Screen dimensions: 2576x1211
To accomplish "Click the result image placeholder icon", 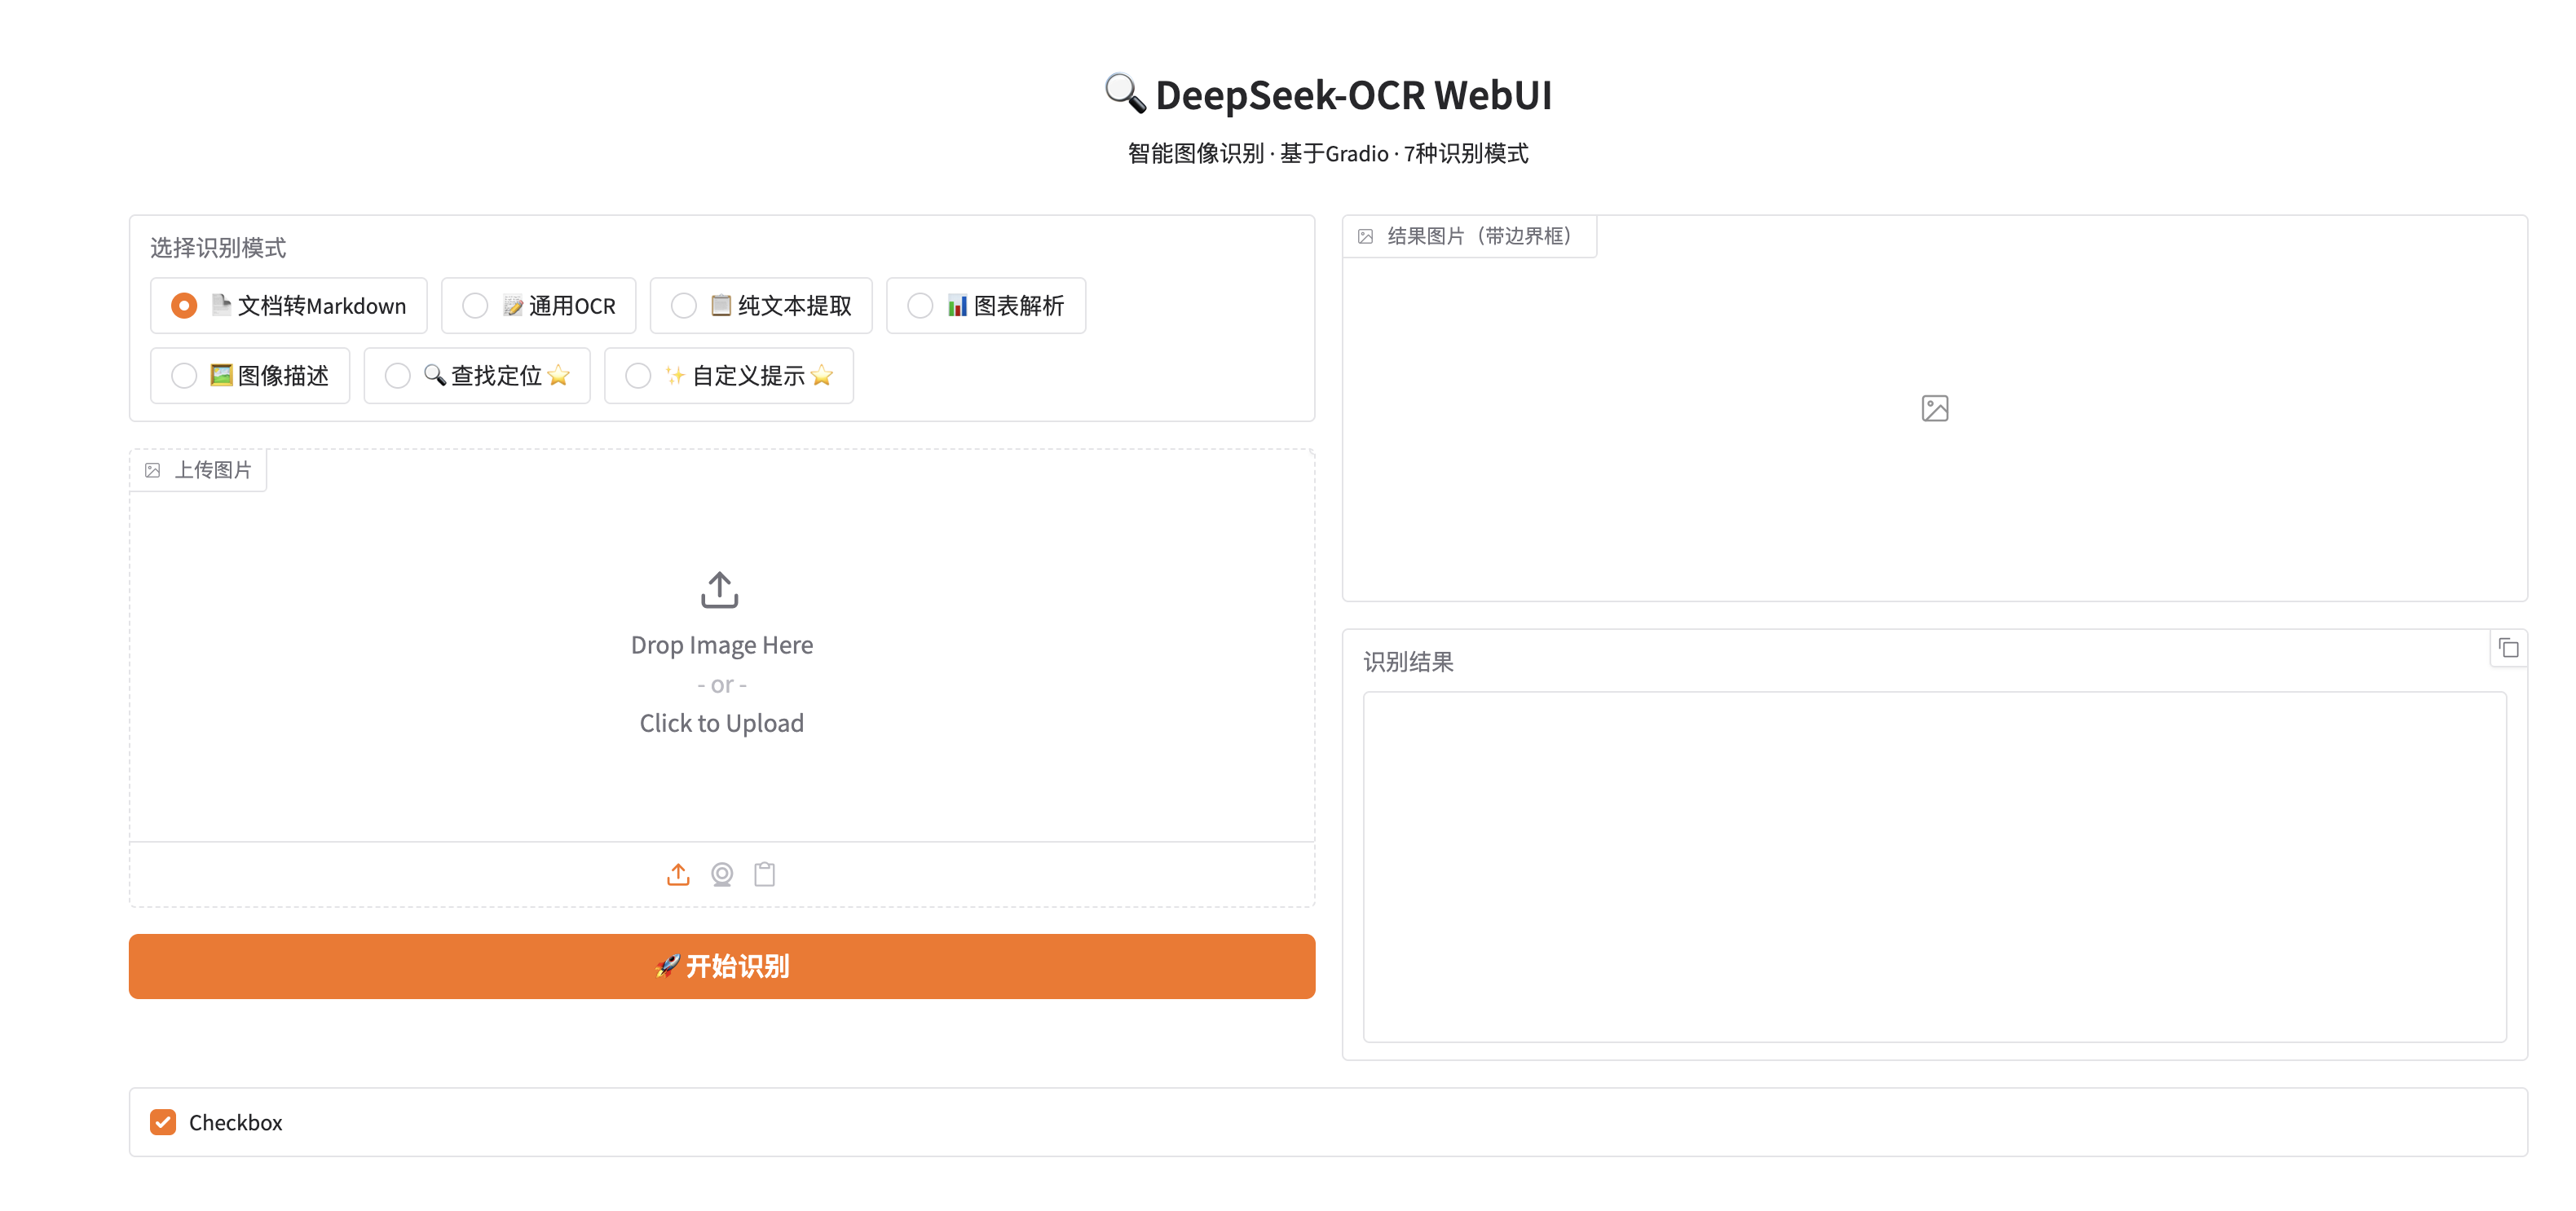I will [1935, 408].
